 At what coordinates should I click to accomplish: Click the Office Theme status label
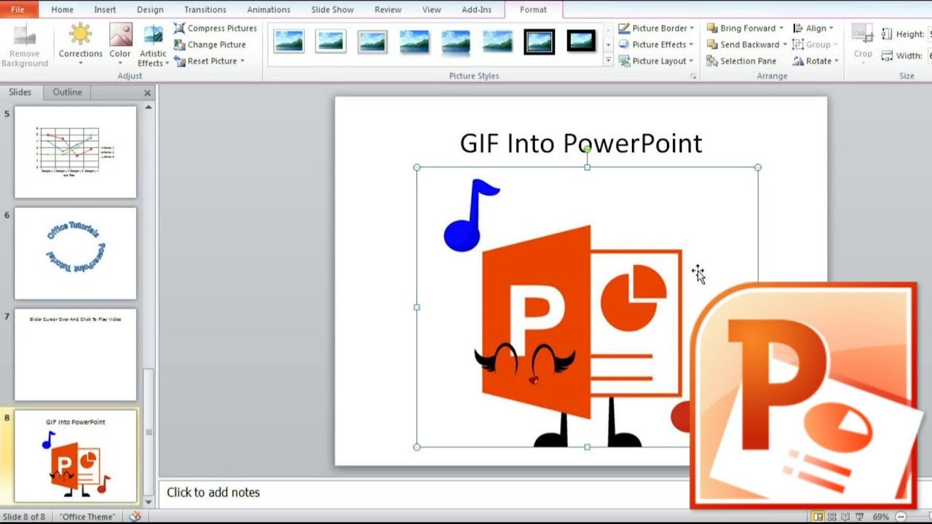87,517
